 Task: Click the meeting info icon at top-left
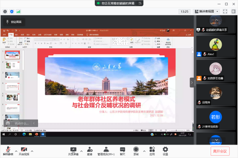point(5,11)
